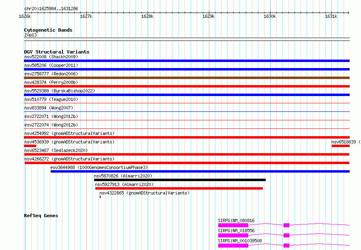
Task: Click the esv2722074 (Wong2012b) label
Action: [x=51, y=125]
